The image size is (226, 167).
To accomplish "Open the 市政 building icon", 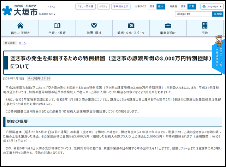I will pyautogui.click(x=205, y=25).
